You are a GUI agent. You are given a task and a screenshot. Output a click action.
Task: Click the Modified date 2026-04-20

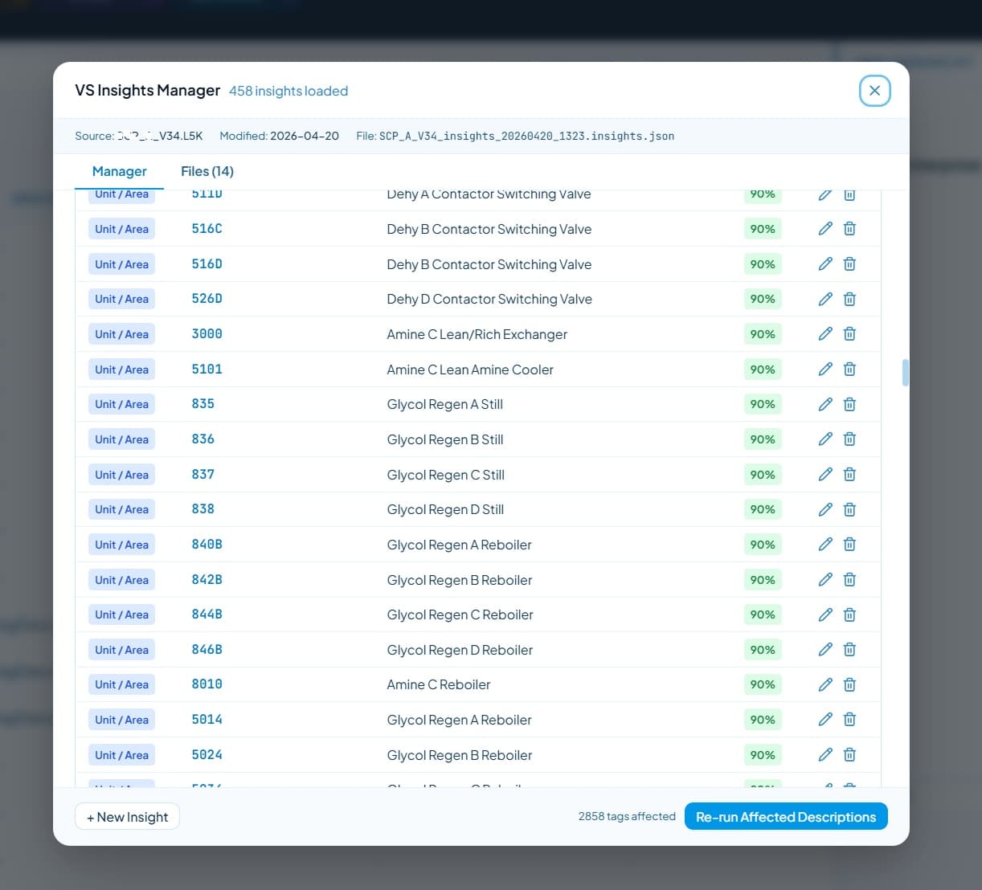(305, 136)
